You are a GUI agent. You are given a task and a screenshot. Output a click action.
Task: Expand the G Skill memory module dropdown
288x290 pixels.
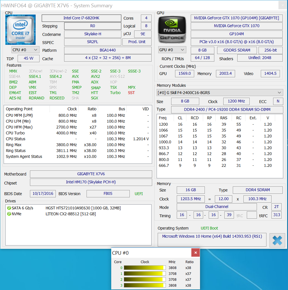220,93
